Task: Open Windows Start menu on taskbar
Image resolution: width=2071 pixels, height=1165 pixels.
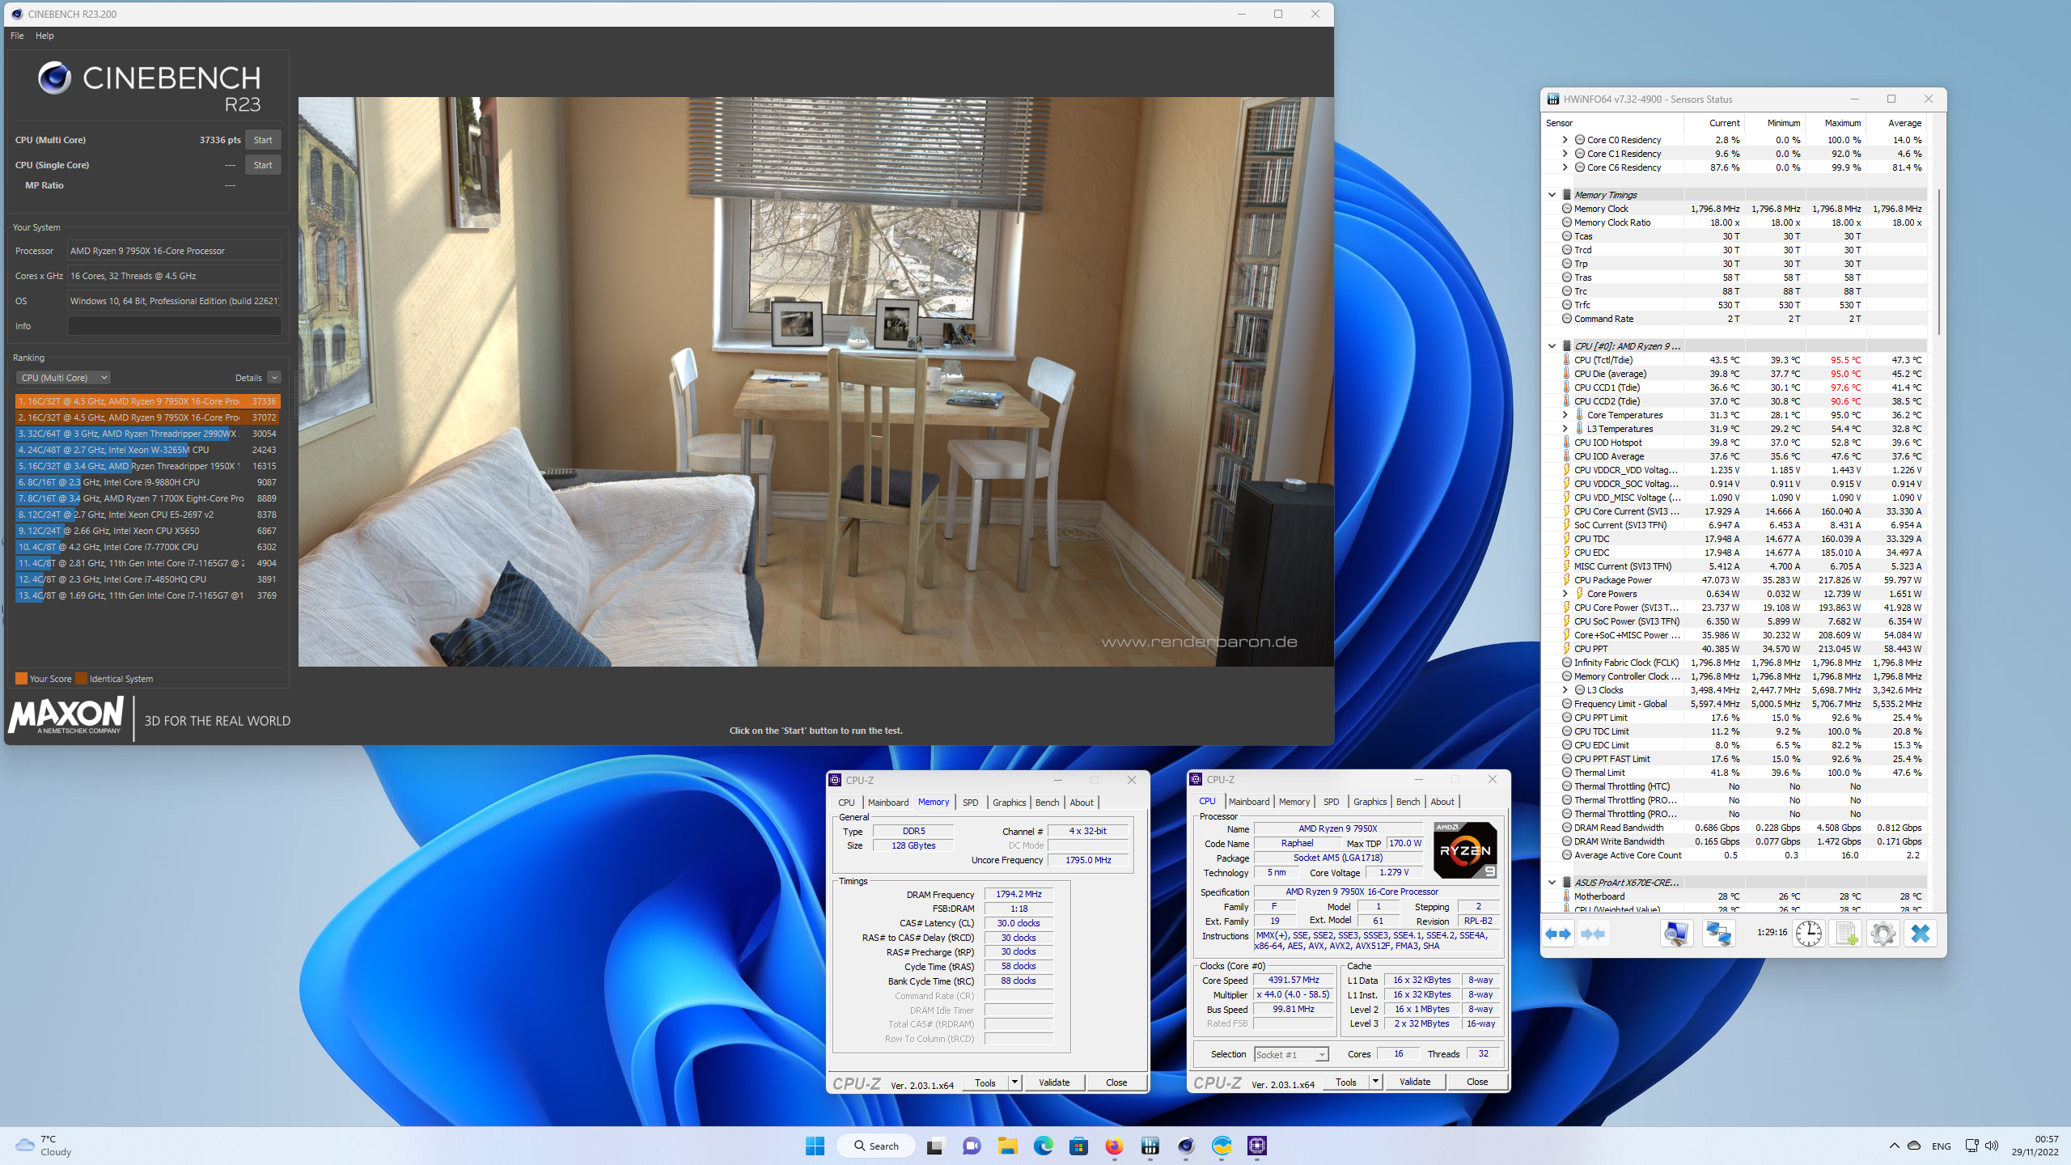Action: [815, 1146]
